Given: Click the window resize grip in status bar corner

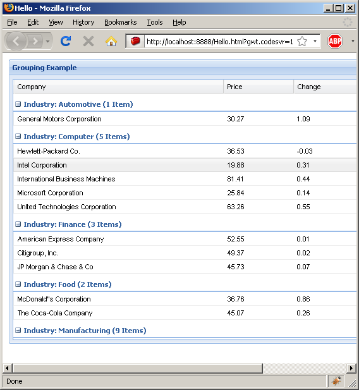Looking at the screenshot, I should click(352, 383).
